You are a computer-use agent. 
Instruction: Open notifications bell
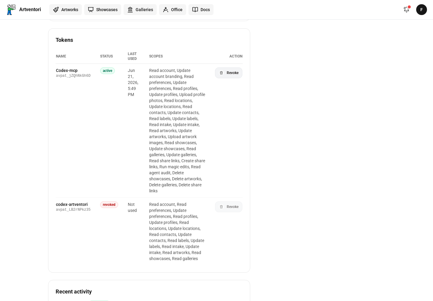pyautogui.click(x=407, y=10)
